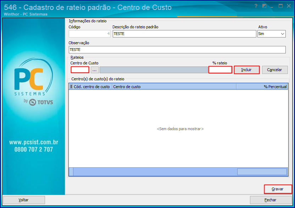Viewport: 295px width, 208px height.
Task: Click the Fechar button
Action: click(x=271, y=200)
